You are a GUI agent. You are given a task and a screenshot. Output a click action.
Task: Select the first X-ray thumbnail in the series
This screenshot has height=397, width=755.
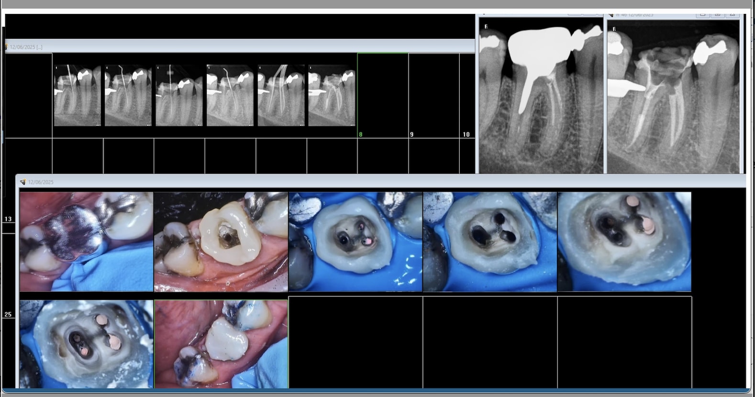[77, 95]
